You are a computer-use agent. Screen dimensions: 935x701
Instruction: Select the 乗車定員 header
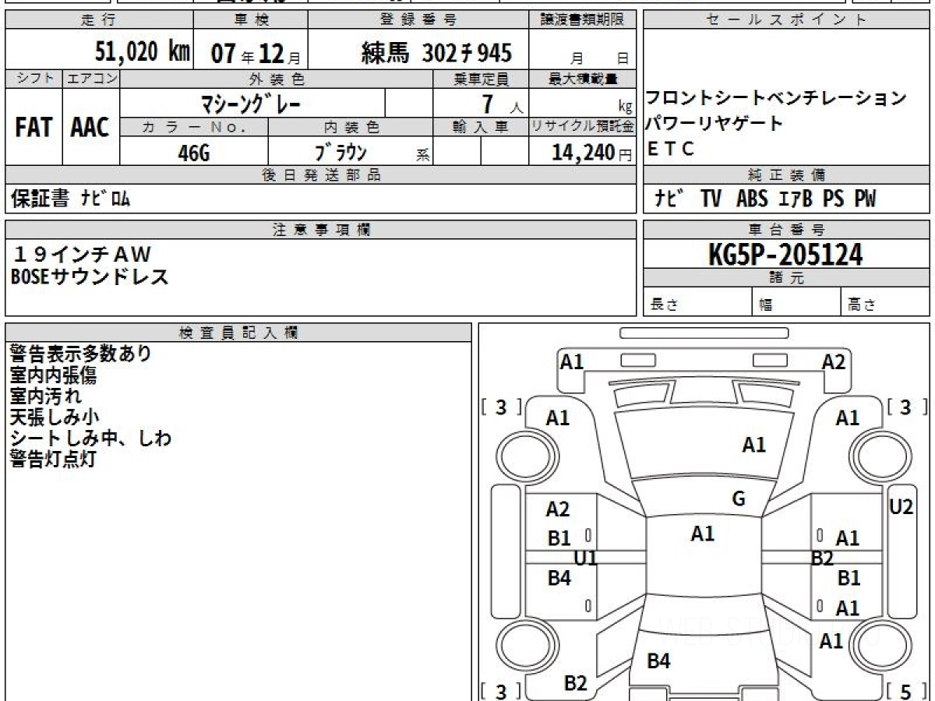coord(481,79)
